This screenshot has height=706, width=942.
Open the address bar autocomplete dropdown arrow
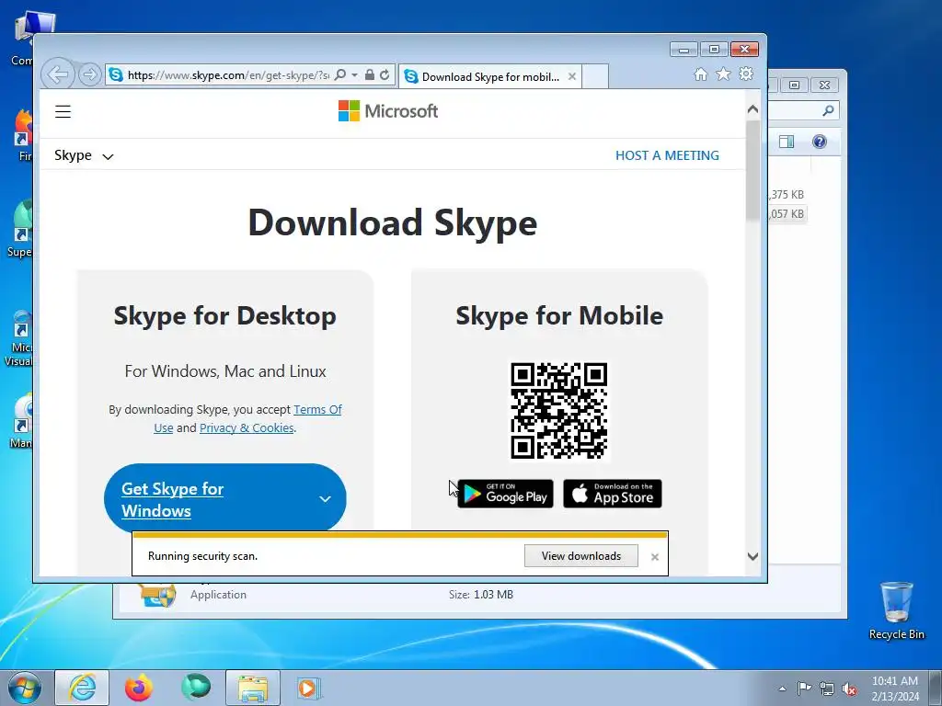click(x=354, y=75)
